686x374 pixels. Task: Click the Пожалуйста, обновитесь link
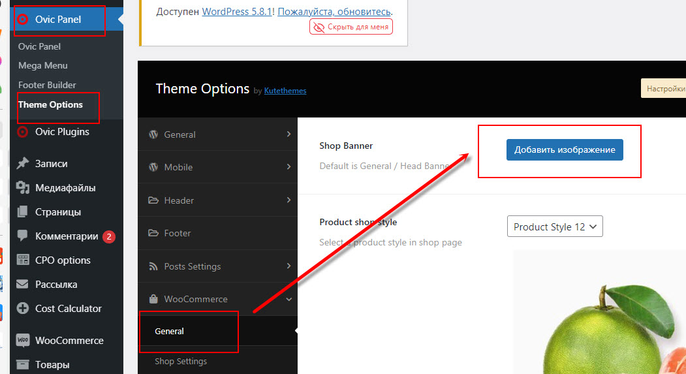pyautogui.click(x=334, y=12)
